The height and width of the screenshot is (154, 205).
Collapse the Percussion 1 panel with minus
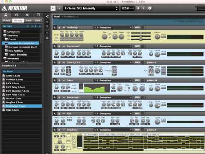pyautogui.click(x=64, y=98)
